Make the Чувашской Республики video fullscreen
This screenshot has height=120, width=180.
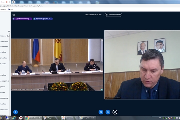102,40
